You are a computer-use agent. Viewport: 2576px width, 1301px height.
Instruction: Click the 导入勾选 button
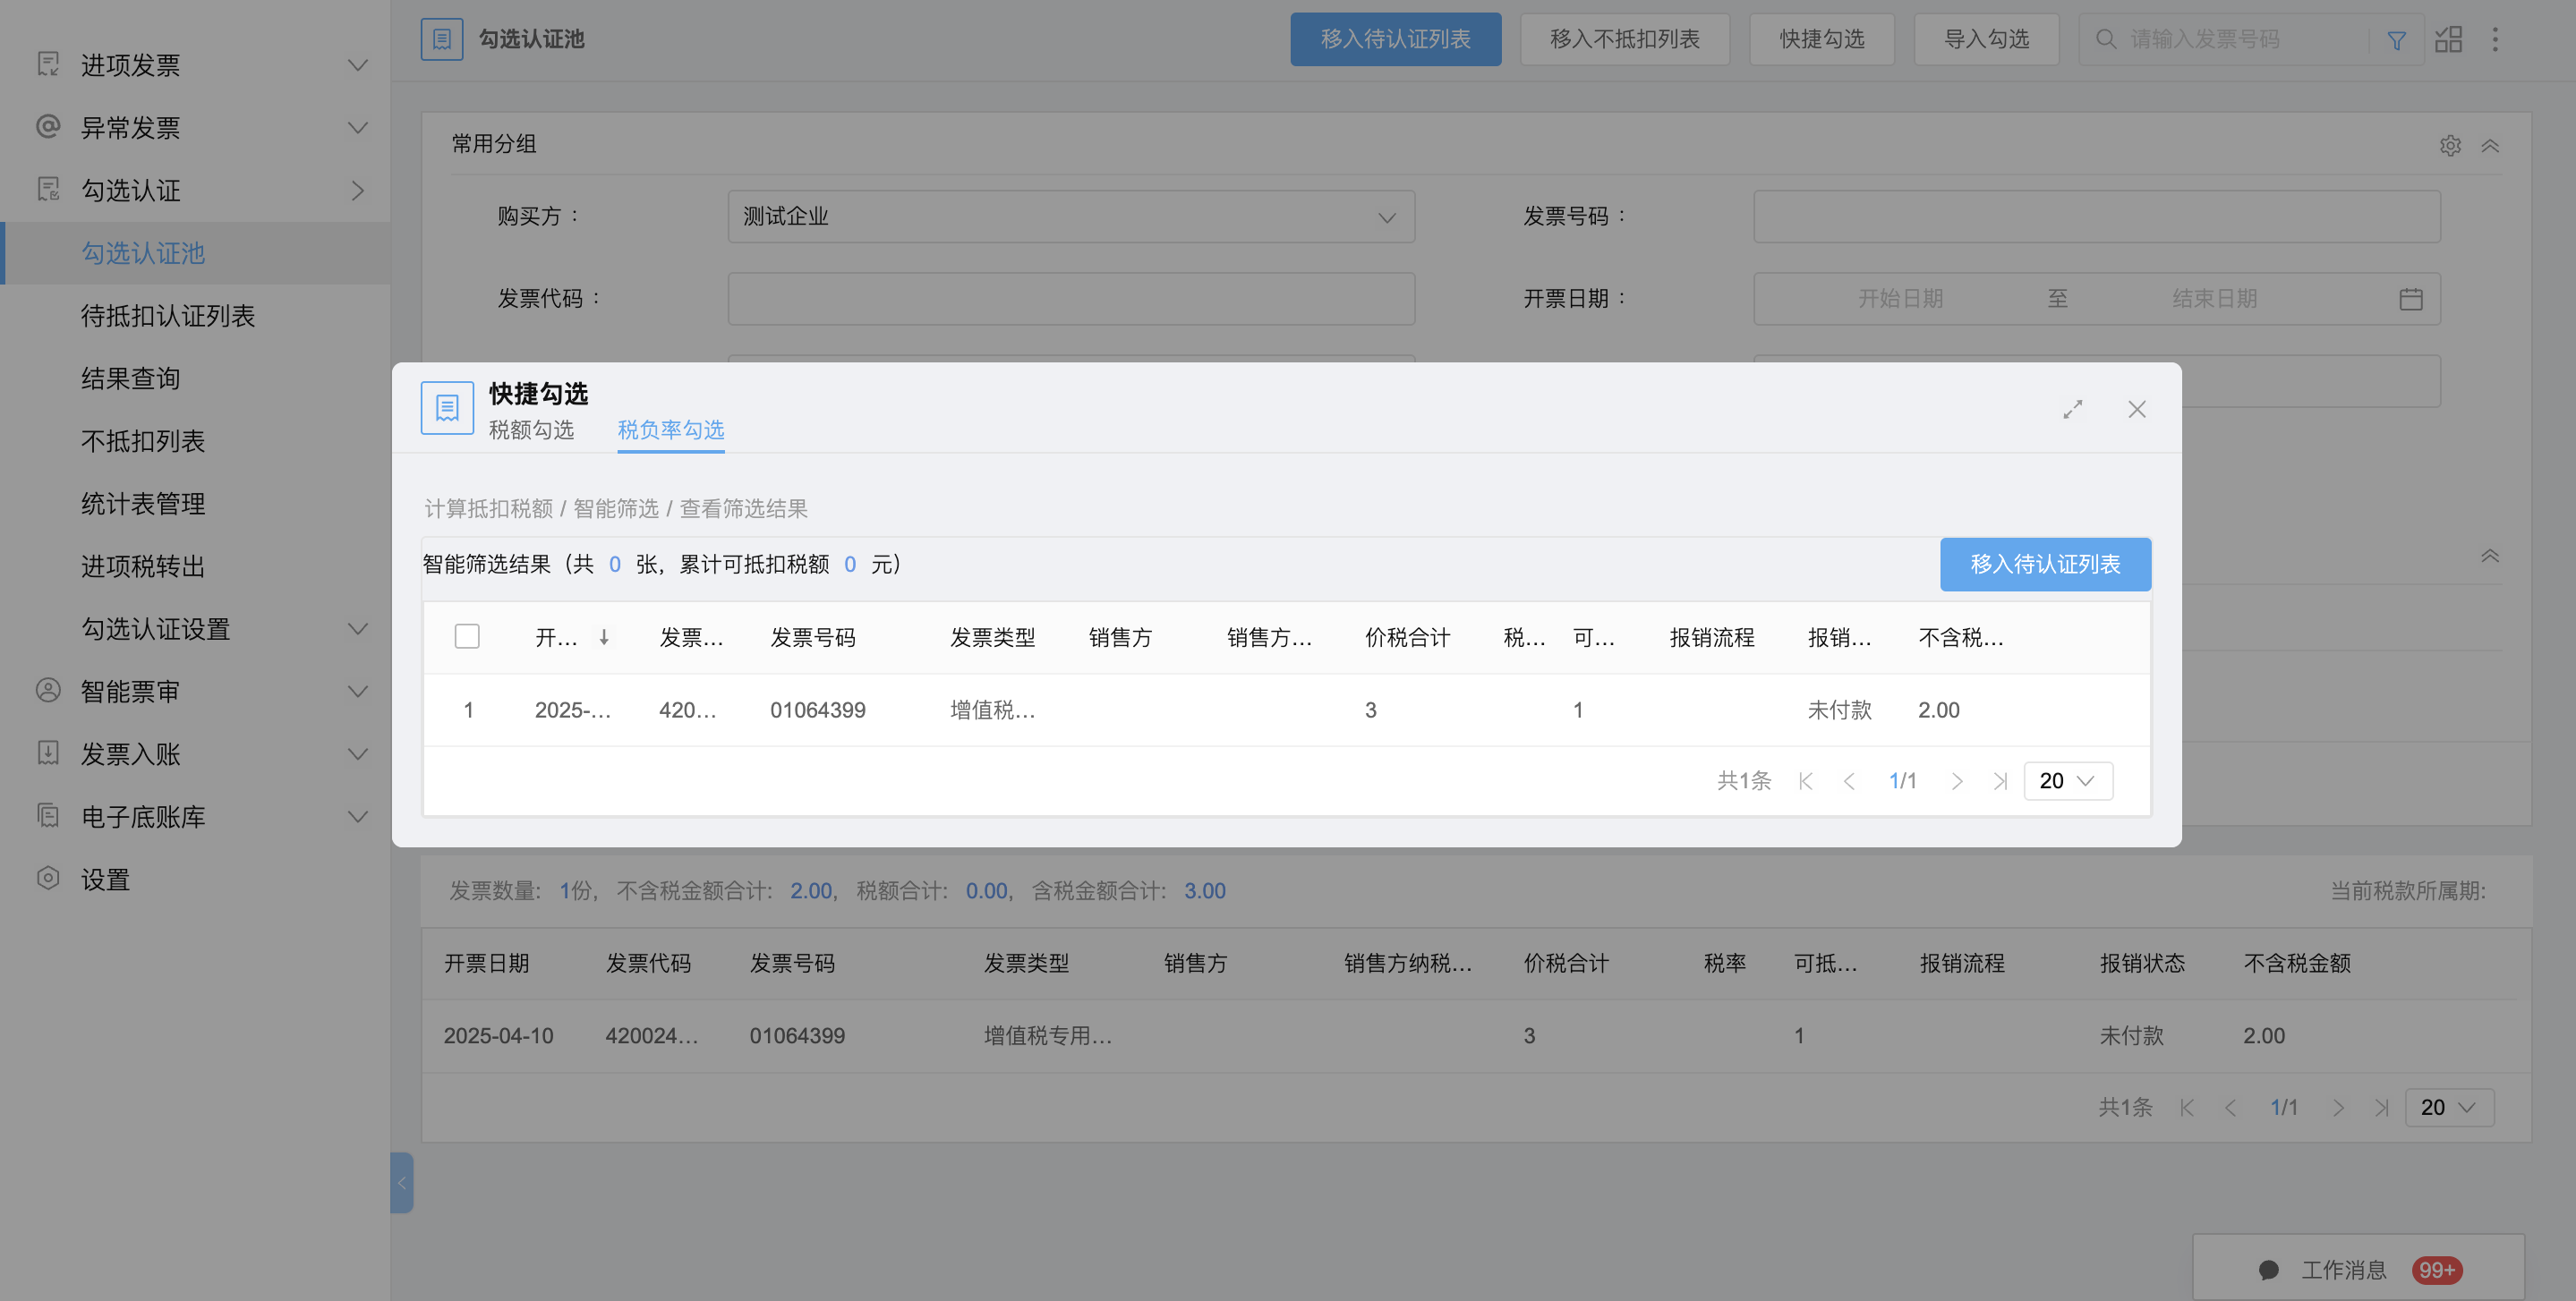tap(1986, 39)
